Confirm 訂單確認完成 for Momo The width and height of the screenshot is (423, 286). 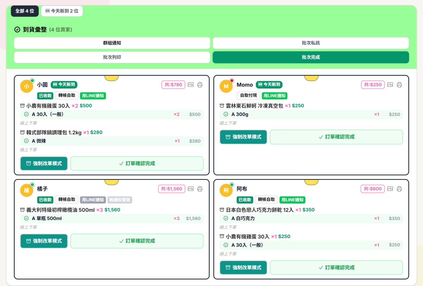tap(337, 137)
